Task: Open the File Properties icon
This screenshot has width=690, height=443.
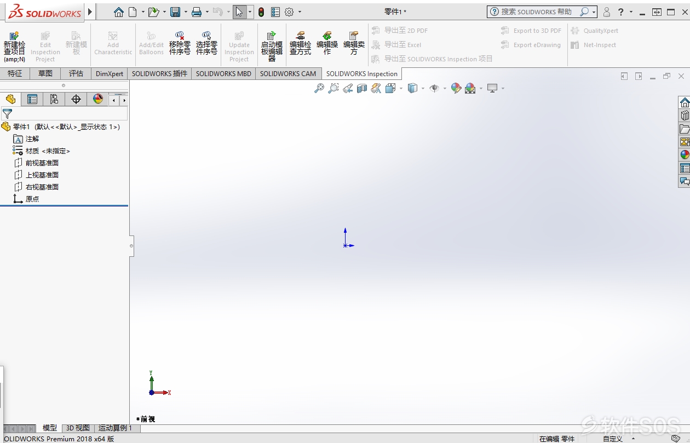Action: pyautogui.click(x=275, y=12)
